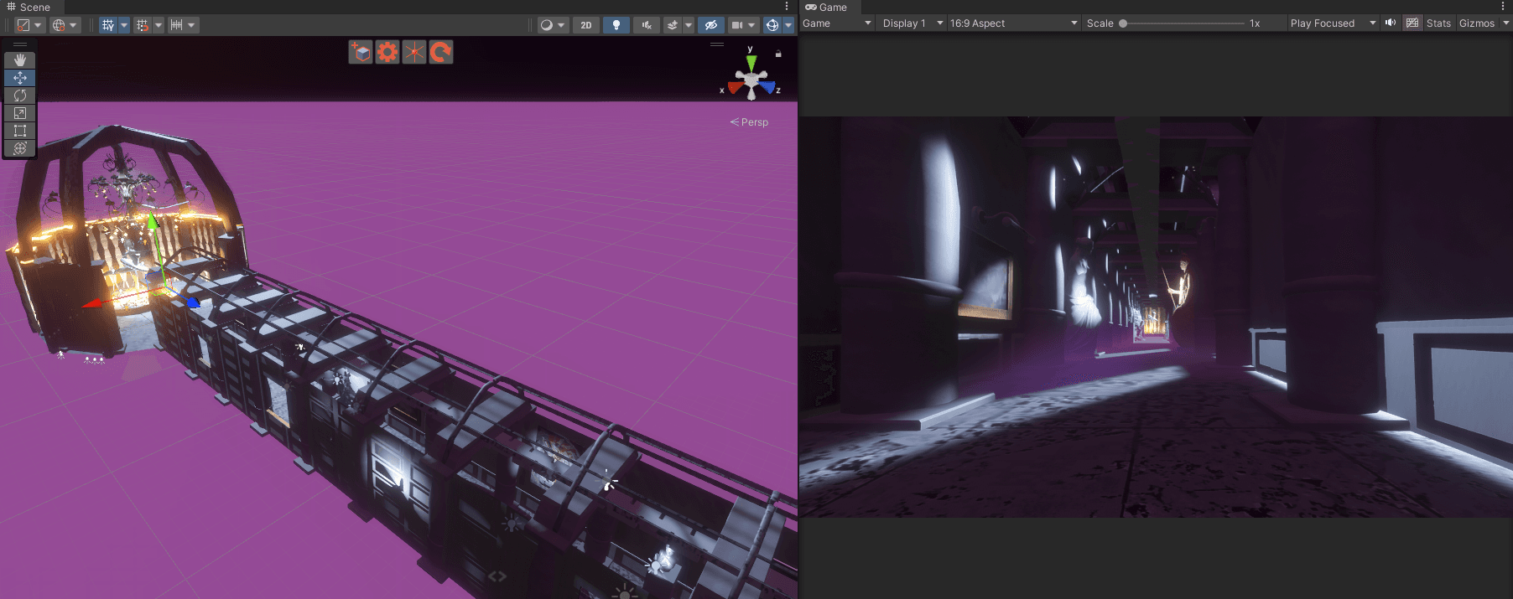Click the Stats button
The image size is (1513, 599).
[1438, 23]
